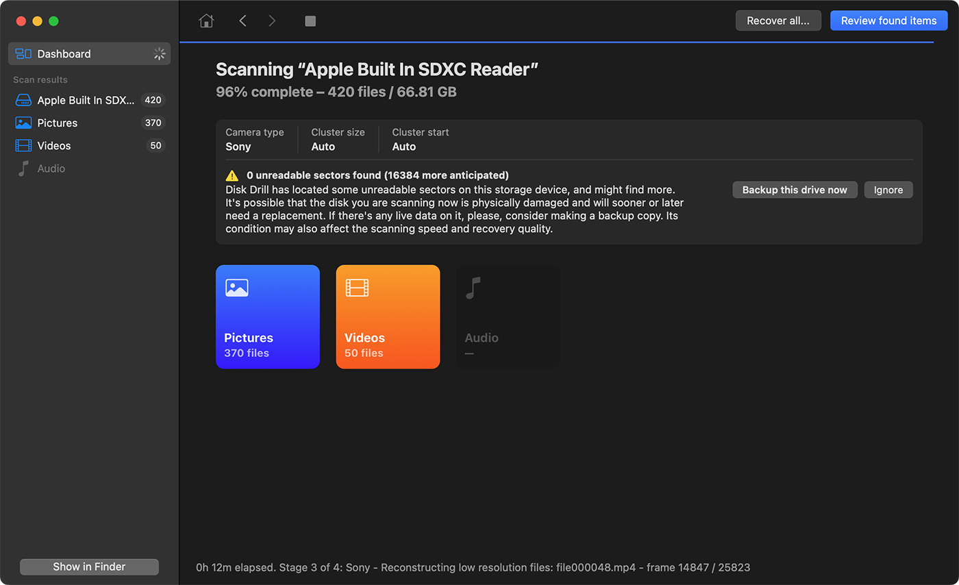The height and width of the screenshot is (585, 959).
Task: Click Show in Finder button
Action: 89,567
